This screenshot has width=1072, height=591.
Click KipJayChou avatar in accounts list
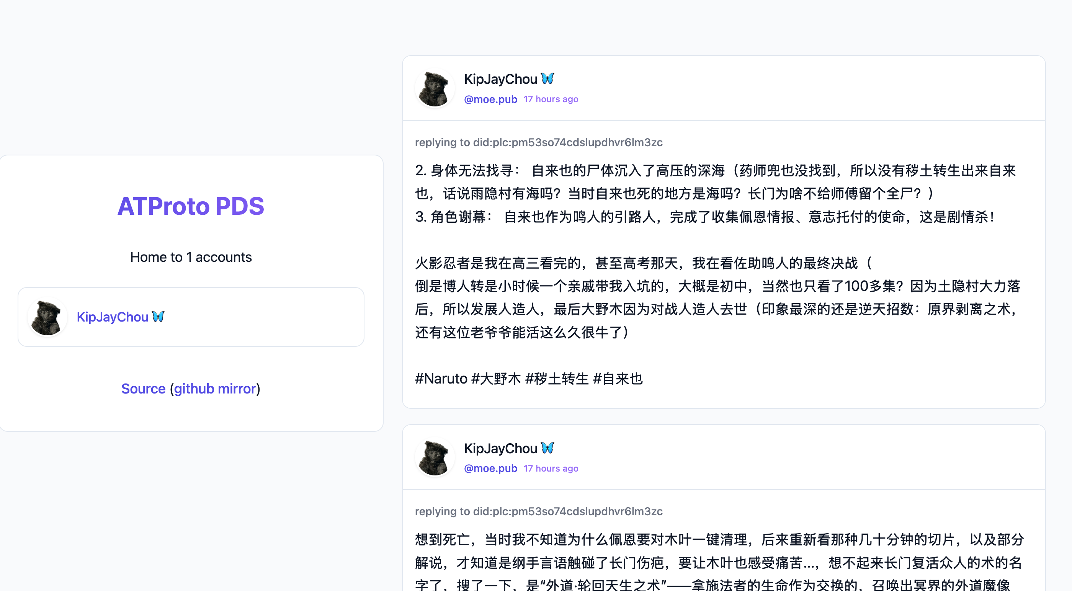47,317
